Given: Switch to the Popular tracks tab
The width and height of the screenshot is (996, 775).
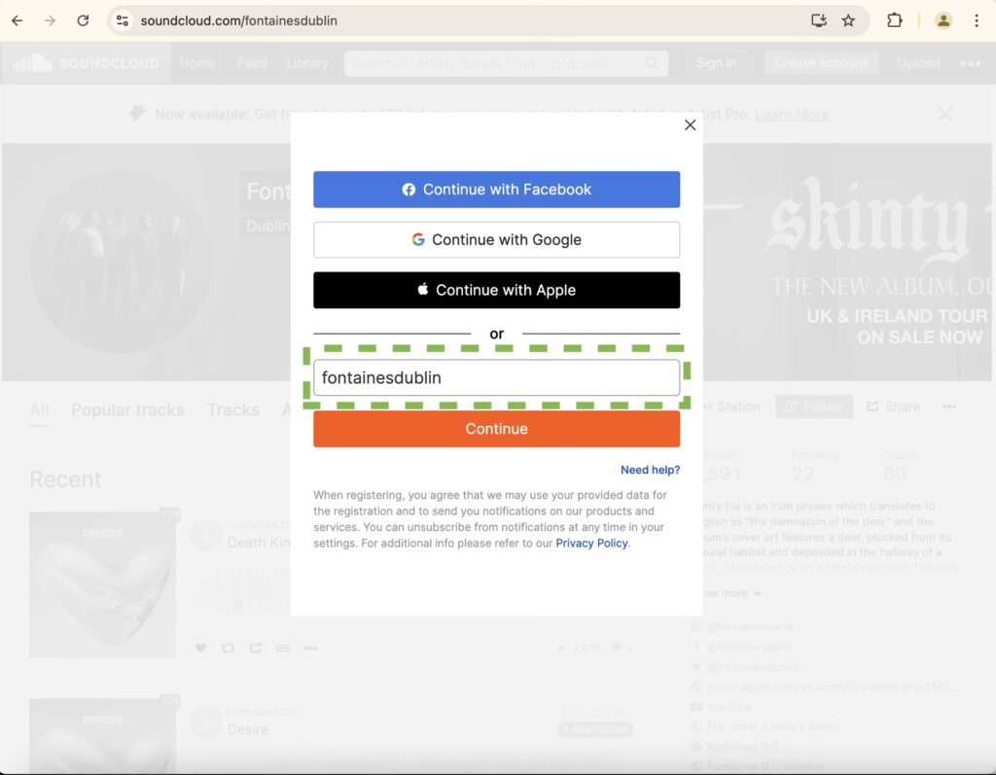Looking at the screenshot, I should pyautogui.click(x=127, y=409).
